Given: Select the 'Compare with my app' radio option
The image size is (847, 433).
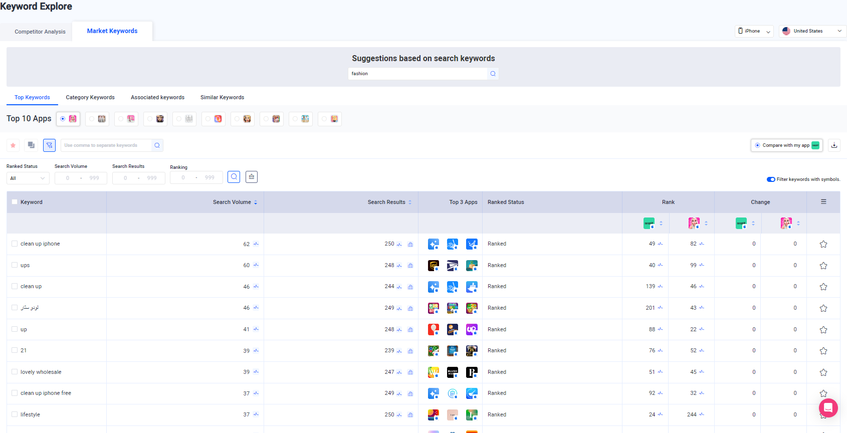Looking at the screenshot, I should point(757,145).
